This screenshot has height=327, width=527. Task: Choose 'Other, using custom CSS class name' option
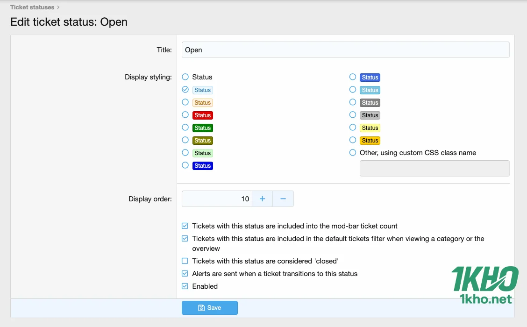353,152
